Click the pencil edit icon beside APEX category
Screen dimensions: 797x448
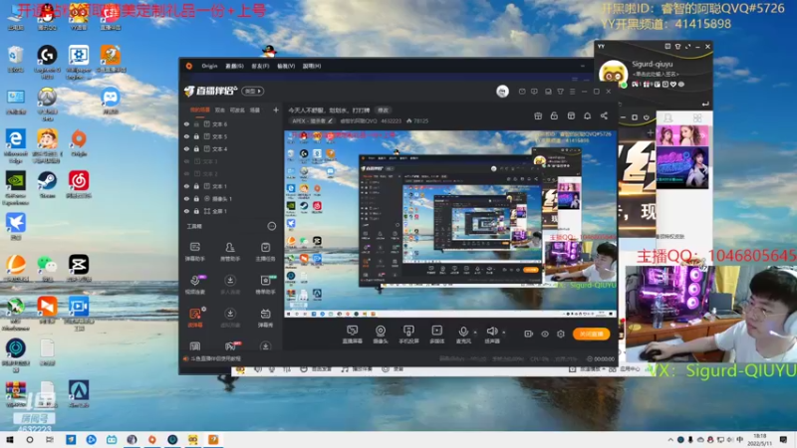coord(330,120)
